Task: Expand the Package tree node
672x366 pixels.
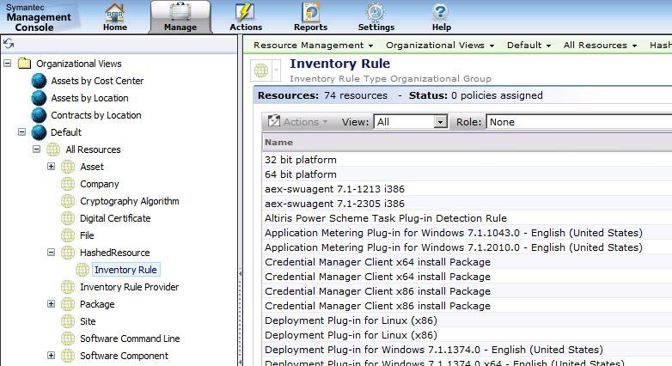Action: pyautogui.click(x=51, y=304)
